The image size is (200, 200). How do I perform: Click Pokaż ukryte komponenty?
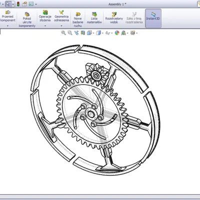click(27, 19)
